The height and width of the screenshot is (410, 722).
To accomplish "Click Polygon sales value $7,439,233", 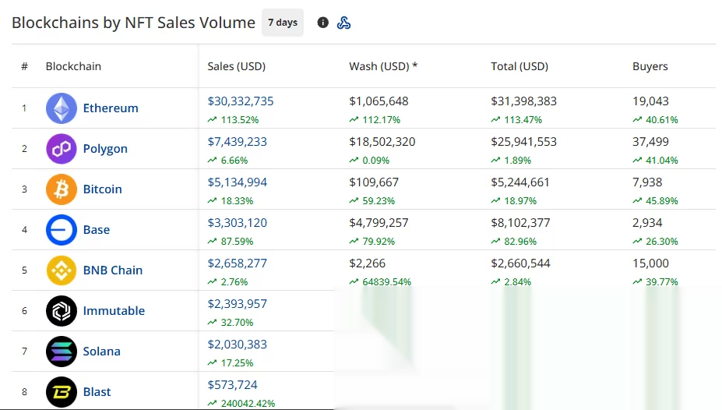I will coord(237,142).
